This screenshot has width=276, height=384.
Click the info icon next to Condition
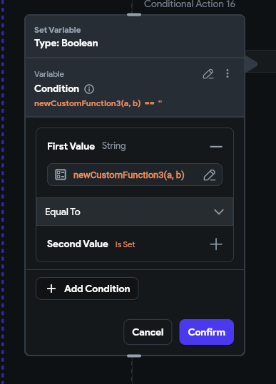[89, 89]
